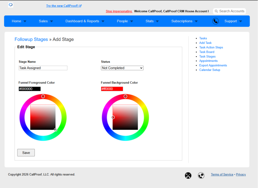This screenshot has height=188, width=258.
Task: Click the phone dialer icon in navbar
Action: tap(215, 21)
